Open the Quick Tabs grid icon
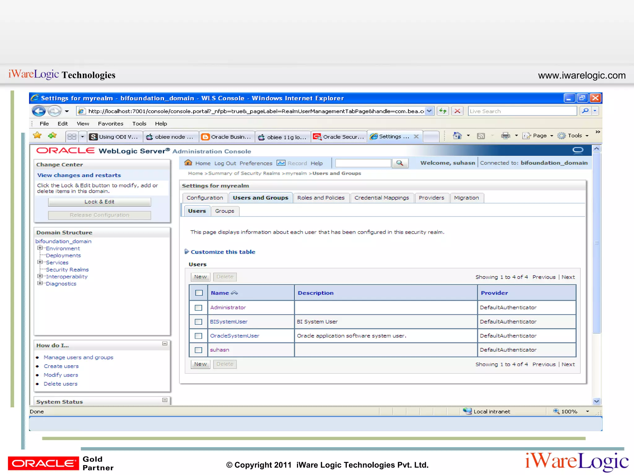 point(72,136)
